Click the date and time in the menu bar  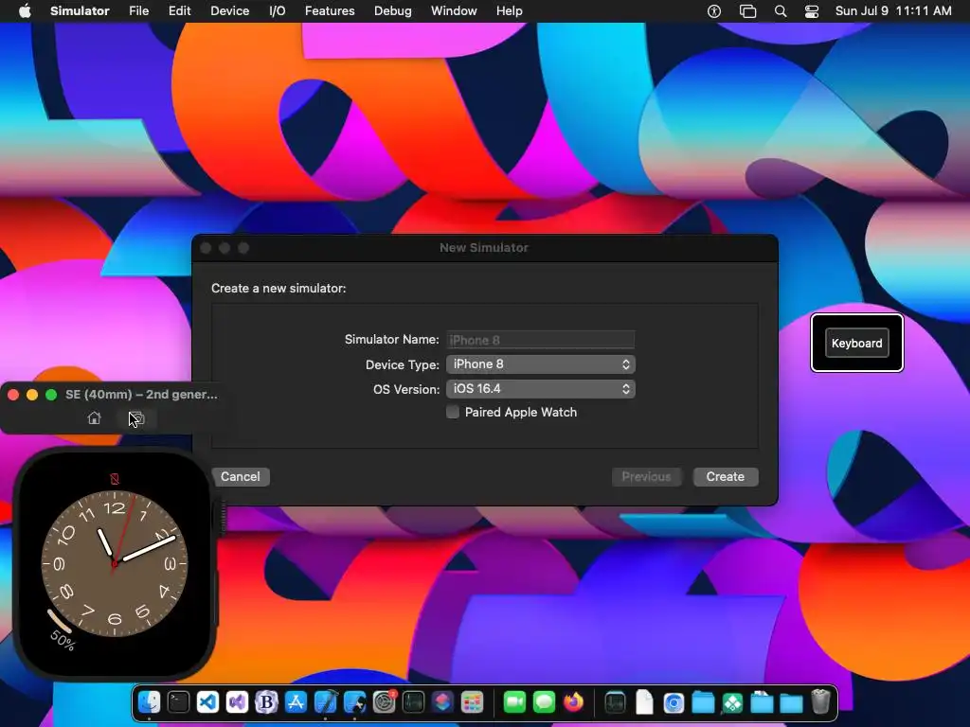coord(893,11)
